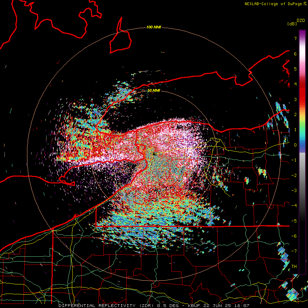This screenshot has height=308, width=308.
Task: Click the -1 value on the color scale
Action: click(294, 160)
